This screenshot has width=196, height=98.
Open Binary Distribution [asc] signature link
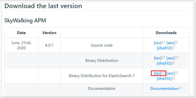(170, 58)
